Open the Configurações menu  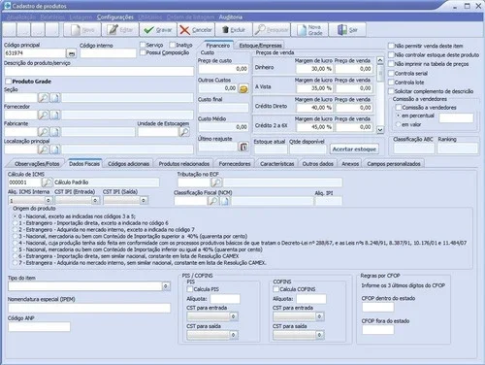click(114, 17)
